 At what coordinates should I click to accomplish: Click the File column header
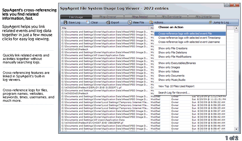105,28
